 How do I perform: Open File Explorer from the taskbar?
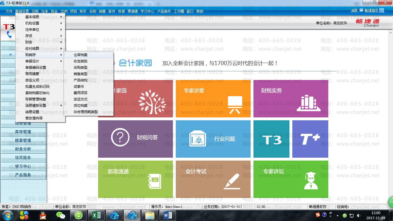[x=150, y=215]
